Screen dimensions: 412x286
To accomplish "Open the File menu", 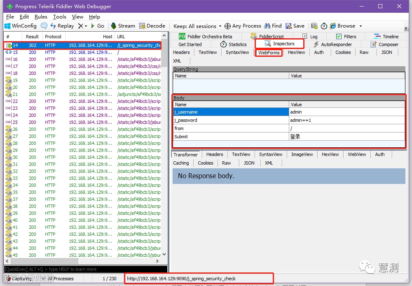I will pos(10,17).
